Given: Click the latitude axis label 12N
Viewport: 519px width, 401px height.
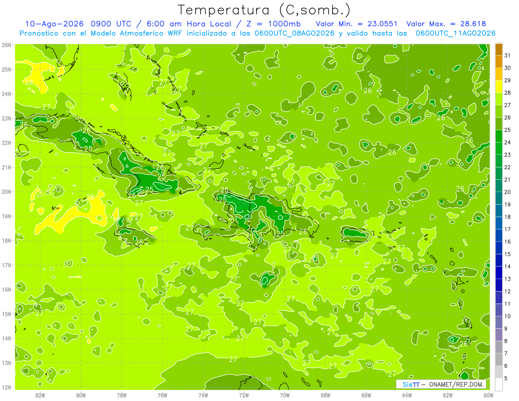Looking at the screenshot, I should click(x=6, y=387).
